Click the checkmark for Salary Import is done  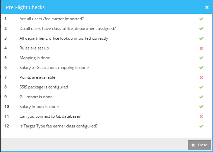click(x=201, y=107)
